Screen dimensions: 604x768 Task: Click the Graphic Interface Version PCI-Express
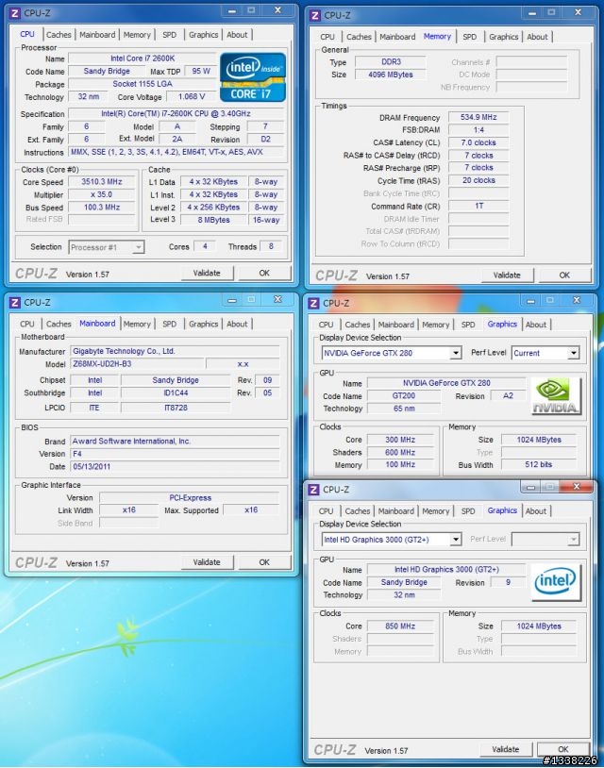[x=190, y=497]
